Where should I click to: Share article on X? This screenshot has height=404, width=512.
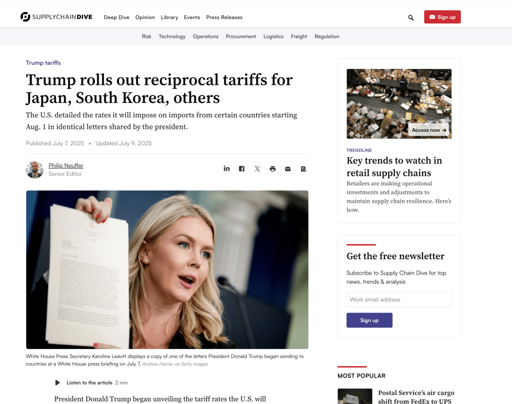coord(257,169)
